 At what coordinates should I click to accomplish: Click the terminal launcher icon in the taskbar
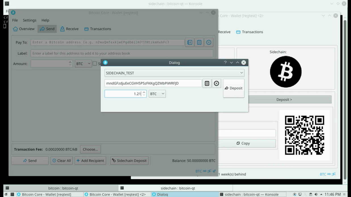coord(12,194)
